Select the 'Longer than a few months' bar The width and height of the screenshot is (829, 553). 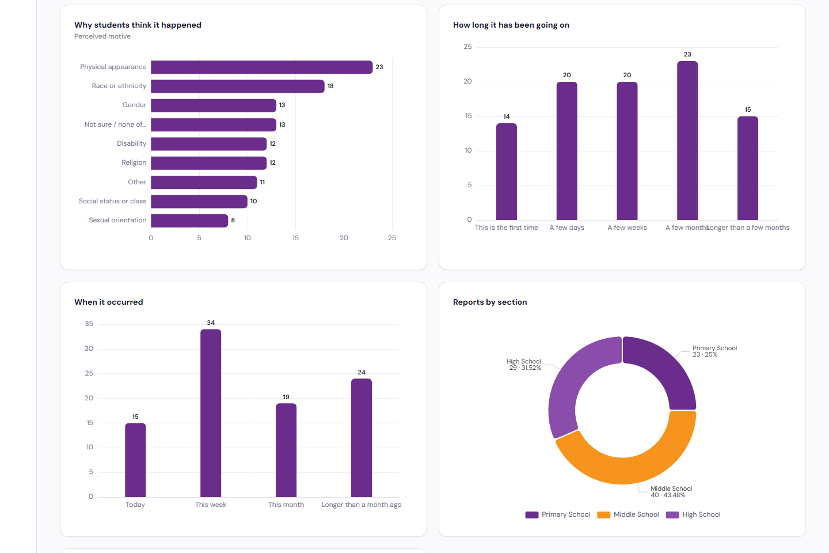pyautogui.click(x=748, y=168)
